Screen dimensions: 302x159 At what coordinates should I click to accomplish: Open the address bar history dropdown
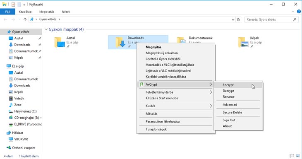point(233,19)
